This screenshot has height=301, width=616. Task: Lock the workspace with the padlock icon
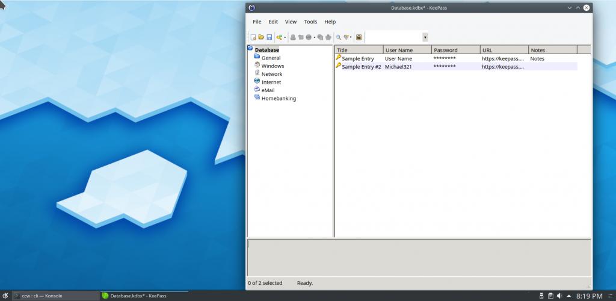(359, 37)
